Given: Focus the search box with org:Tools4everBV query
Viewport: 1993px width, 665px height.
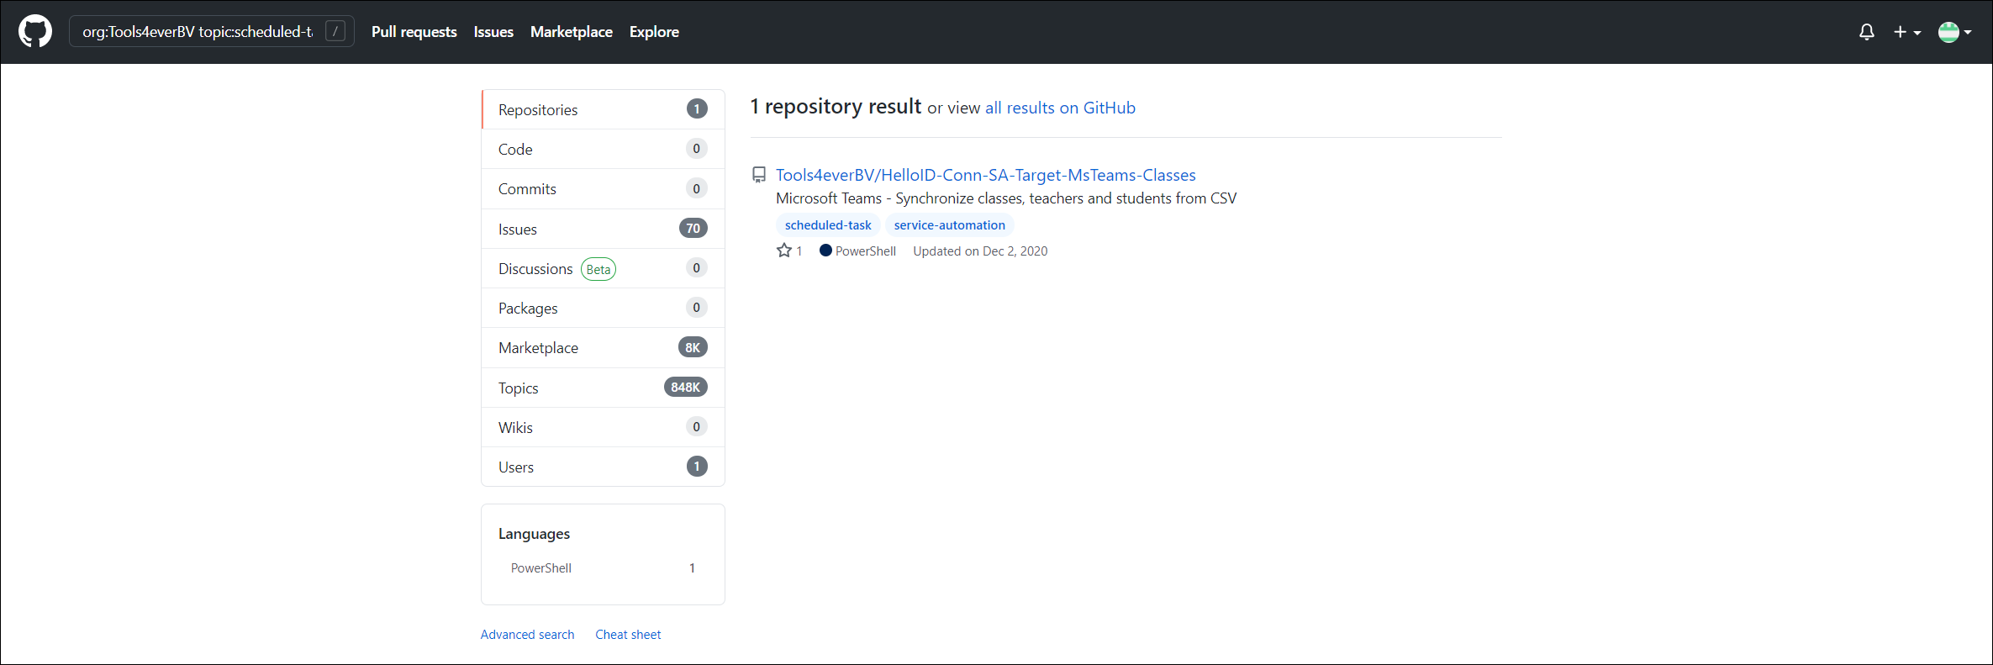Looking at the screenshot, I should click(212, 32).
